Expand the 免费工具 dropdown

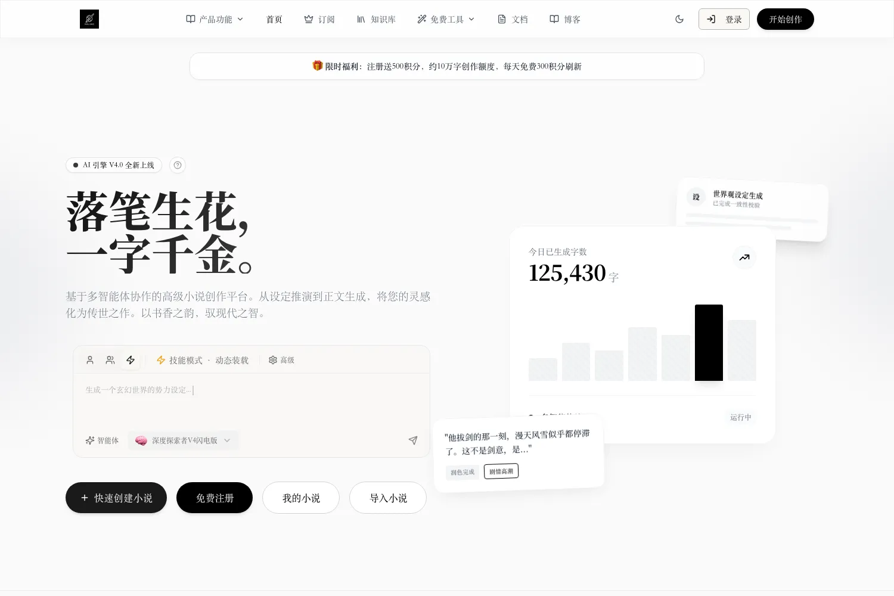tap(446, 19)
